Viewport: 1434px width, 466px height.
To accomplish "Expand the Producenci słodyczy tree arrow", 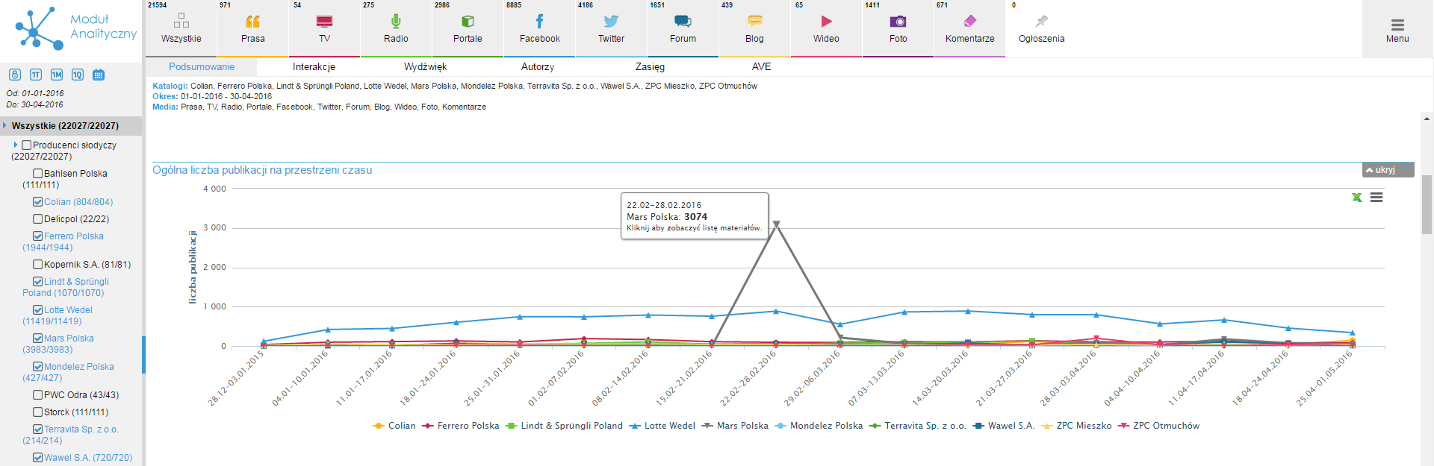I will [16, 145].
